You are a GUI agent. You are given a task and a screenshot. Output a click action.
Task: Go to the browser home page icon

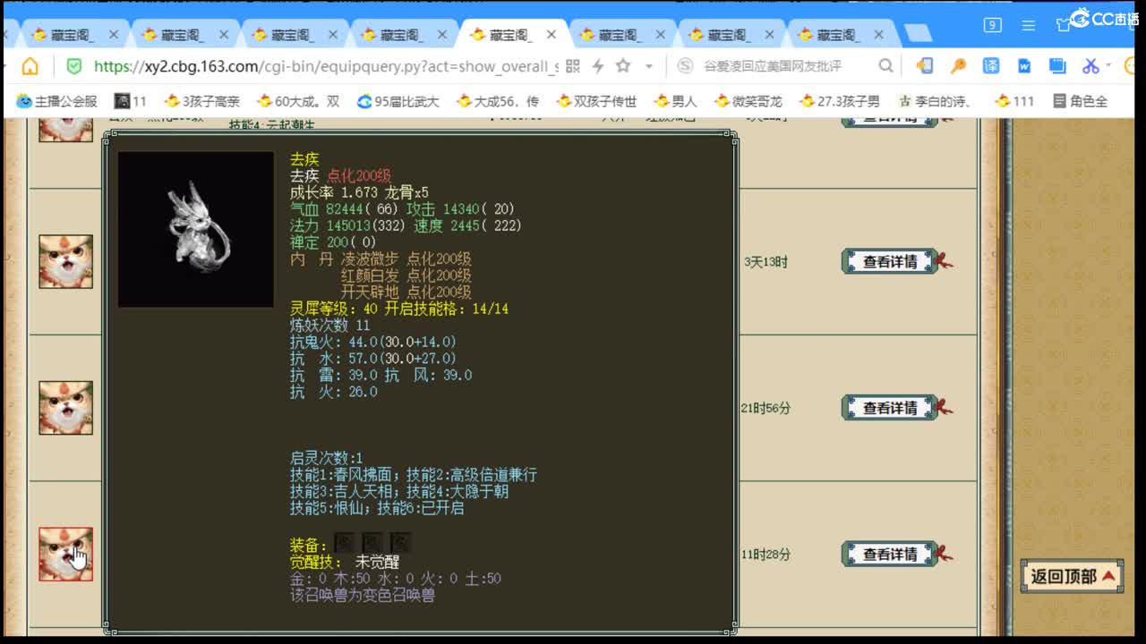pyautogui.click(x=30, y=66)
